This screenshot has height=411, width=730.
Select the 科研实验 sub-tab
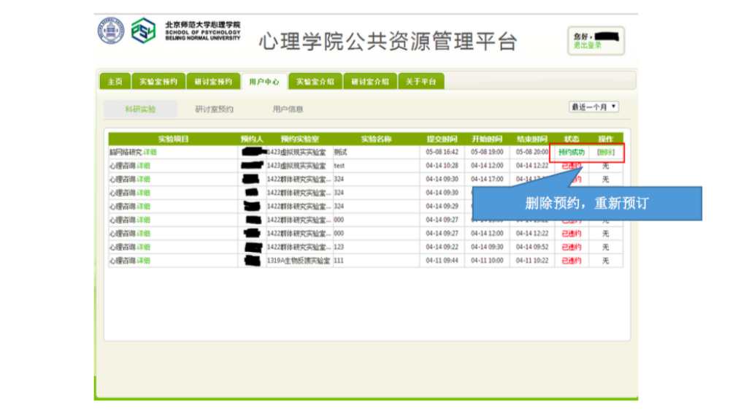point(140,110)
